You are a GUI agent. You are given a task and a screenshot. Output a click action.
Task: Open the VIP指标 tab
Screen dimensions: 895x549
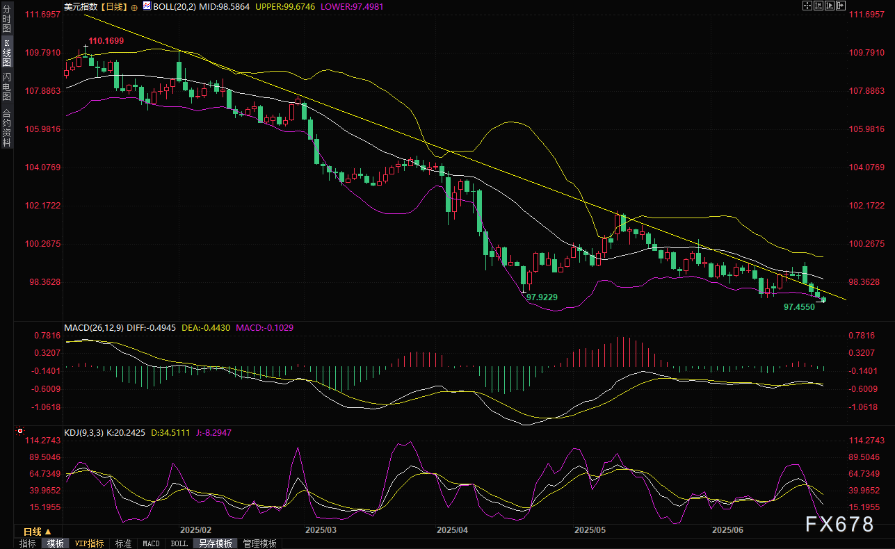tap(90, 543)
